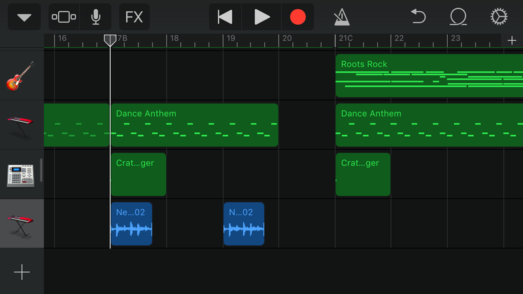Open the navigation dropdown triangle menu
The image size is (523, 294).
tap(24, 17)
